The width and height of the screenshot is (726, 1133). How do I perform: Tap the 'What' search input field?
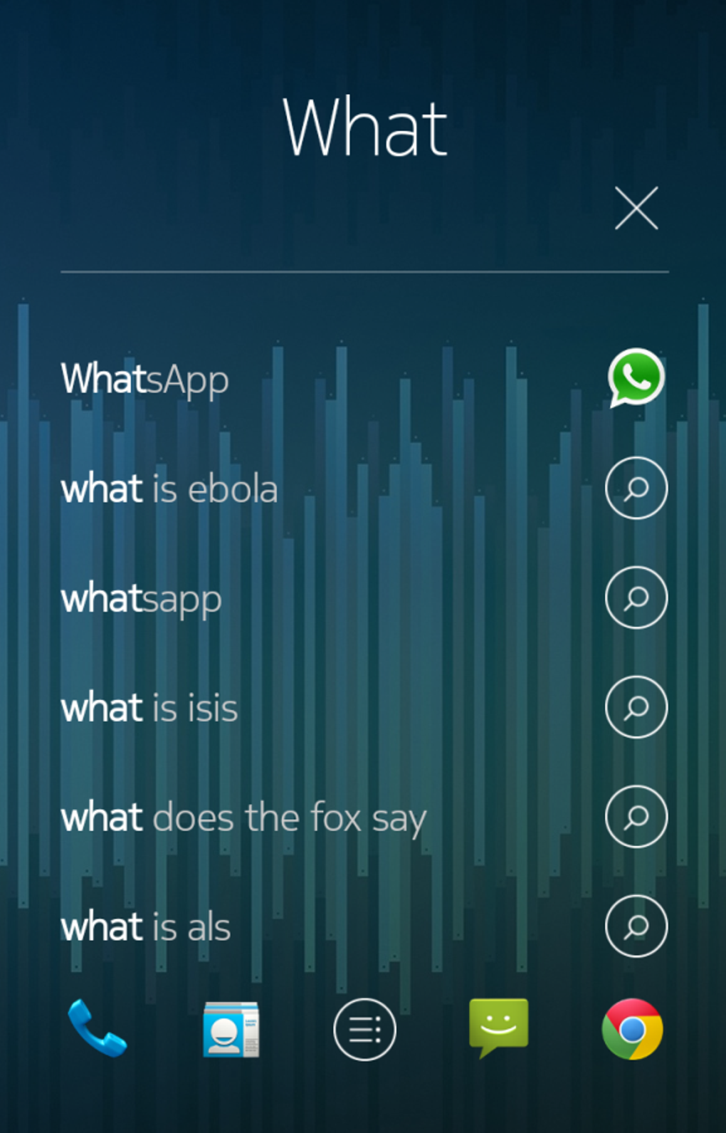coord(364,128)
